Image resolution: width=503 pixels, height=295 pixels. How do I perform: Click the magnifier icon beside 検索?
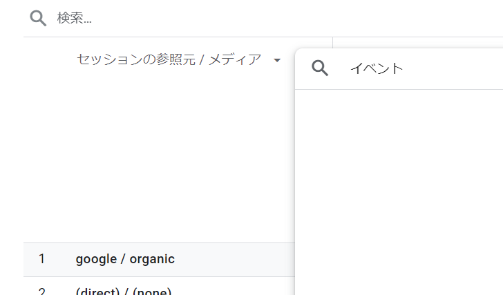pyautogui.click(x=38, y=18)
